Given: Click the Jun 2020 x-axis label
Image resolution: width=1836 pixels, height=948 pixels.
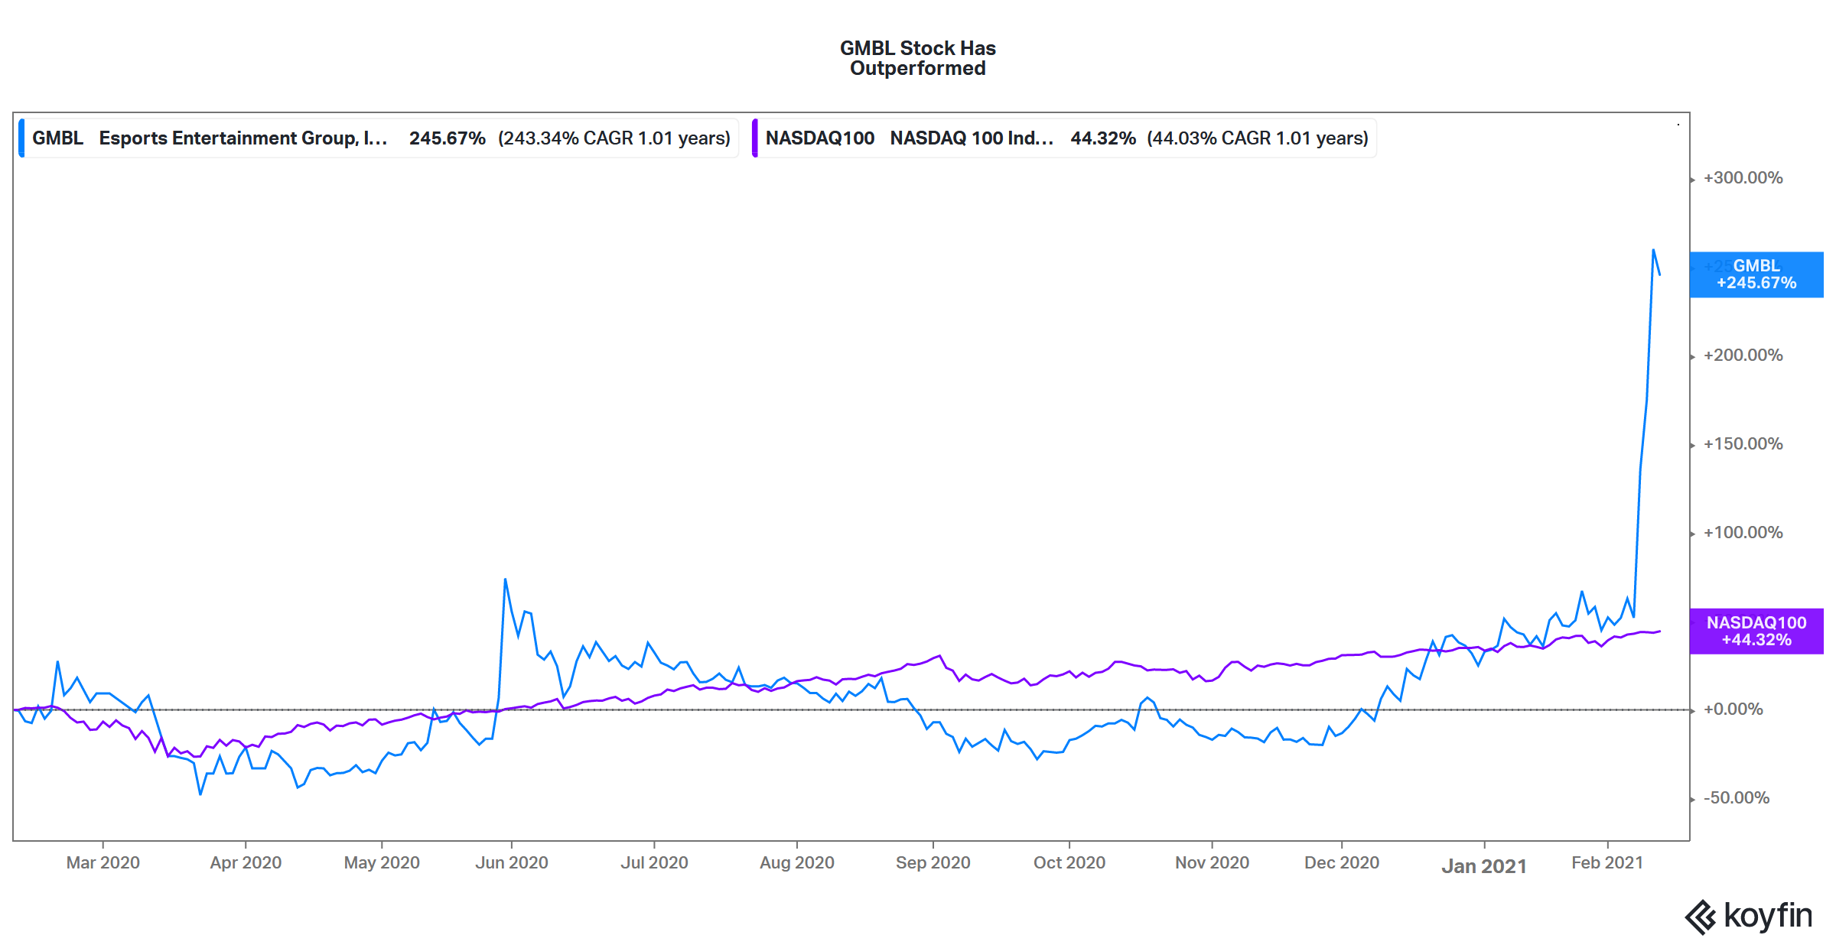Looking at the screenshot, I should tap(512, 863).
